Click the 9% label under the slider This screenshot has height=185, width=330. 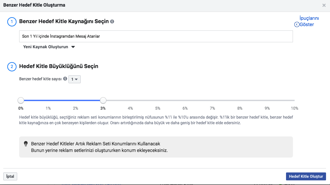click(267, 108)
